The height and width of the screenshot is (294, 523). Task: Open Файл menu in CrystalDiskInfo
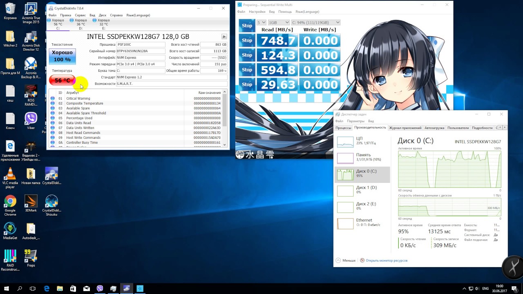click(52, 15)
